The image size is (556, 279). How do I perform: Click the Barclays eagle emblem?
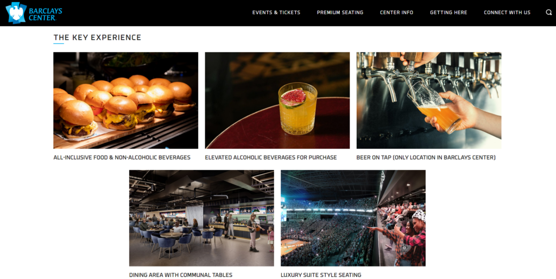pyautogui.click(x=16, y=13)
